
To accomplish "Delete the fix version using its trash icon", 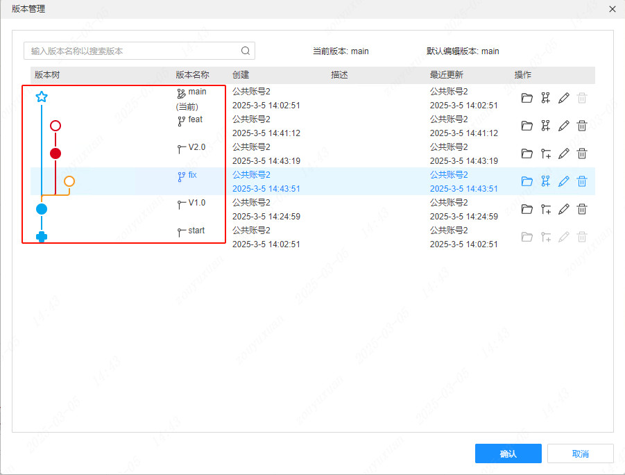I will pyautogui.click(x=582, y=181).
